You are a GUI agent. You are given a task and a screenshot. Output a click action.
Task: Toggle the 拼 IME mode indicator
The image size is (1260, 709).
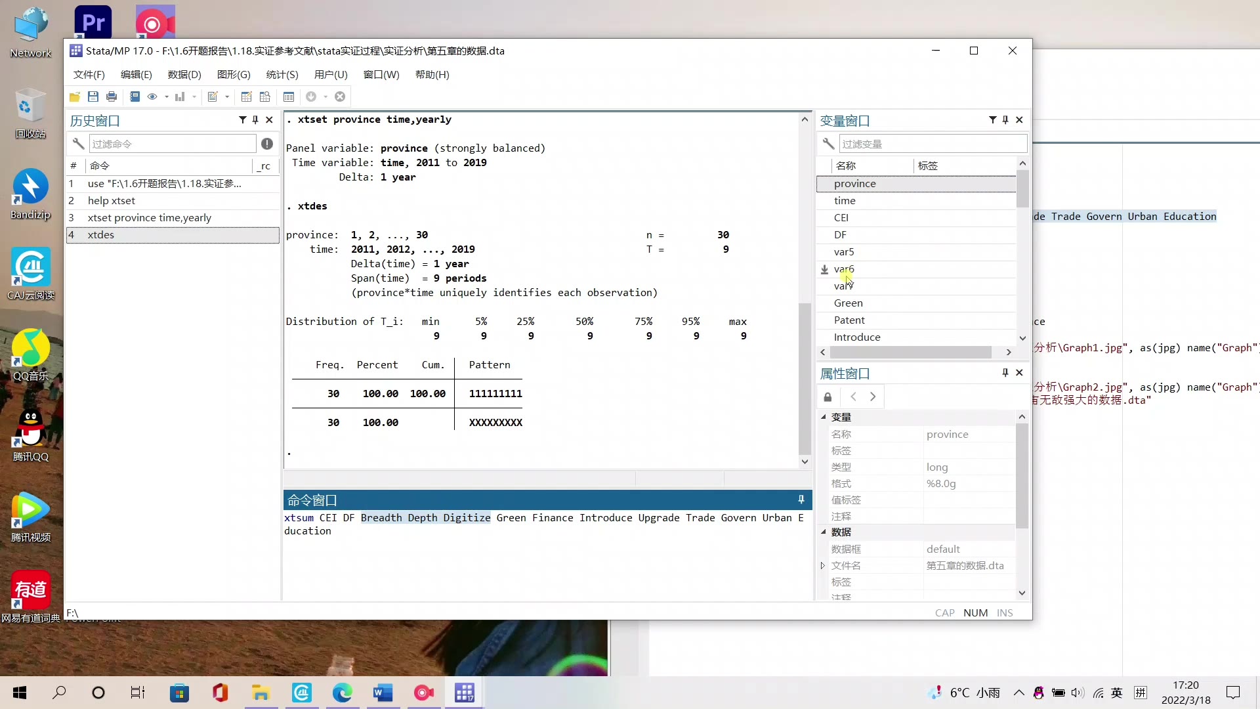[x=1141, y=693]
